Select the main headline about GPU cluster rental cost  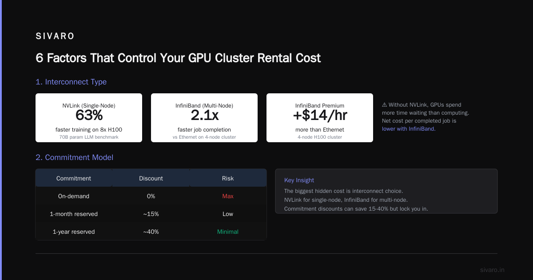point(178,58)
